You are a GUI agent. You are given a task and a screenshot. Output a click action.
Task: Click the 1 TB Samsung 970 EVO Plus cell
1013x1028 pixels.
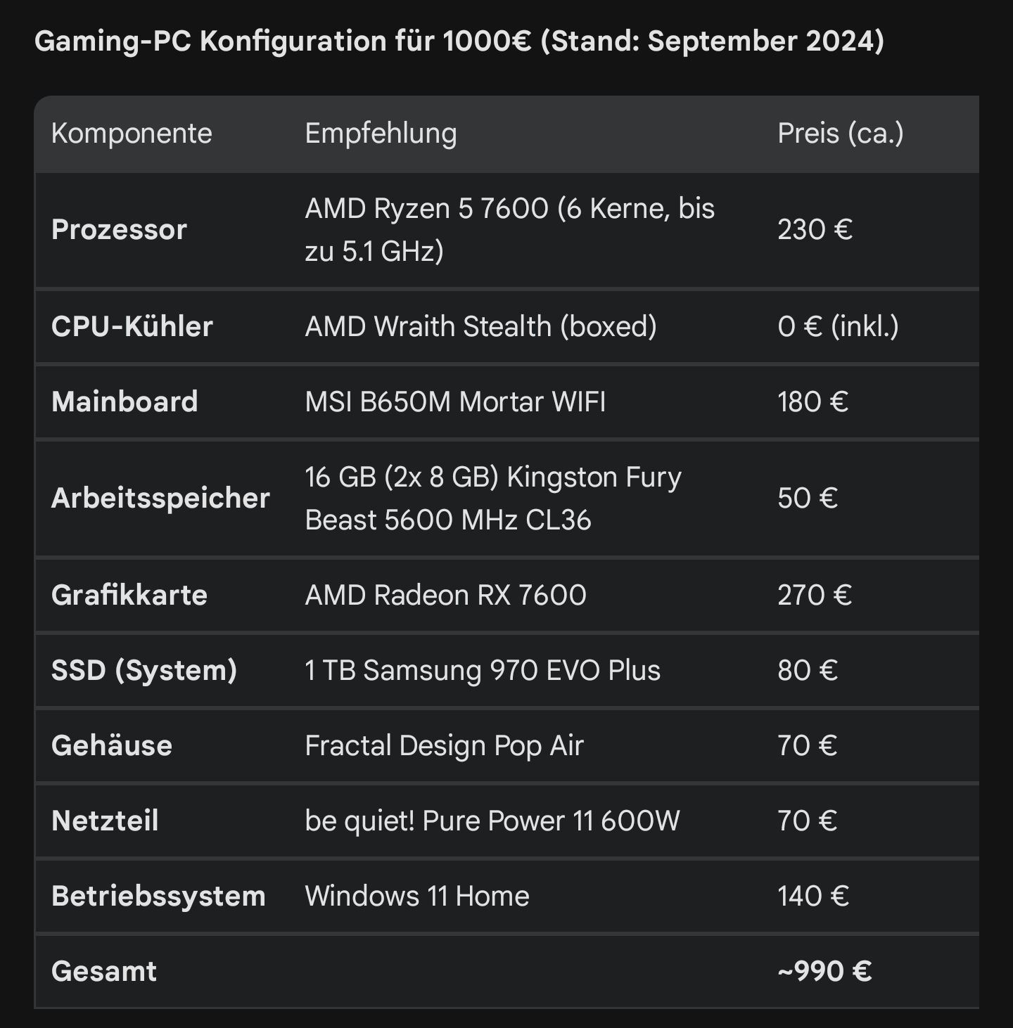click(x=483, y=671)
